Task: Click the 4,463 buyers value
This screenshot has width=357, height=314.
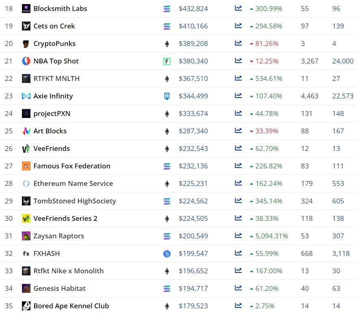Action: click(x=309, y=96)
